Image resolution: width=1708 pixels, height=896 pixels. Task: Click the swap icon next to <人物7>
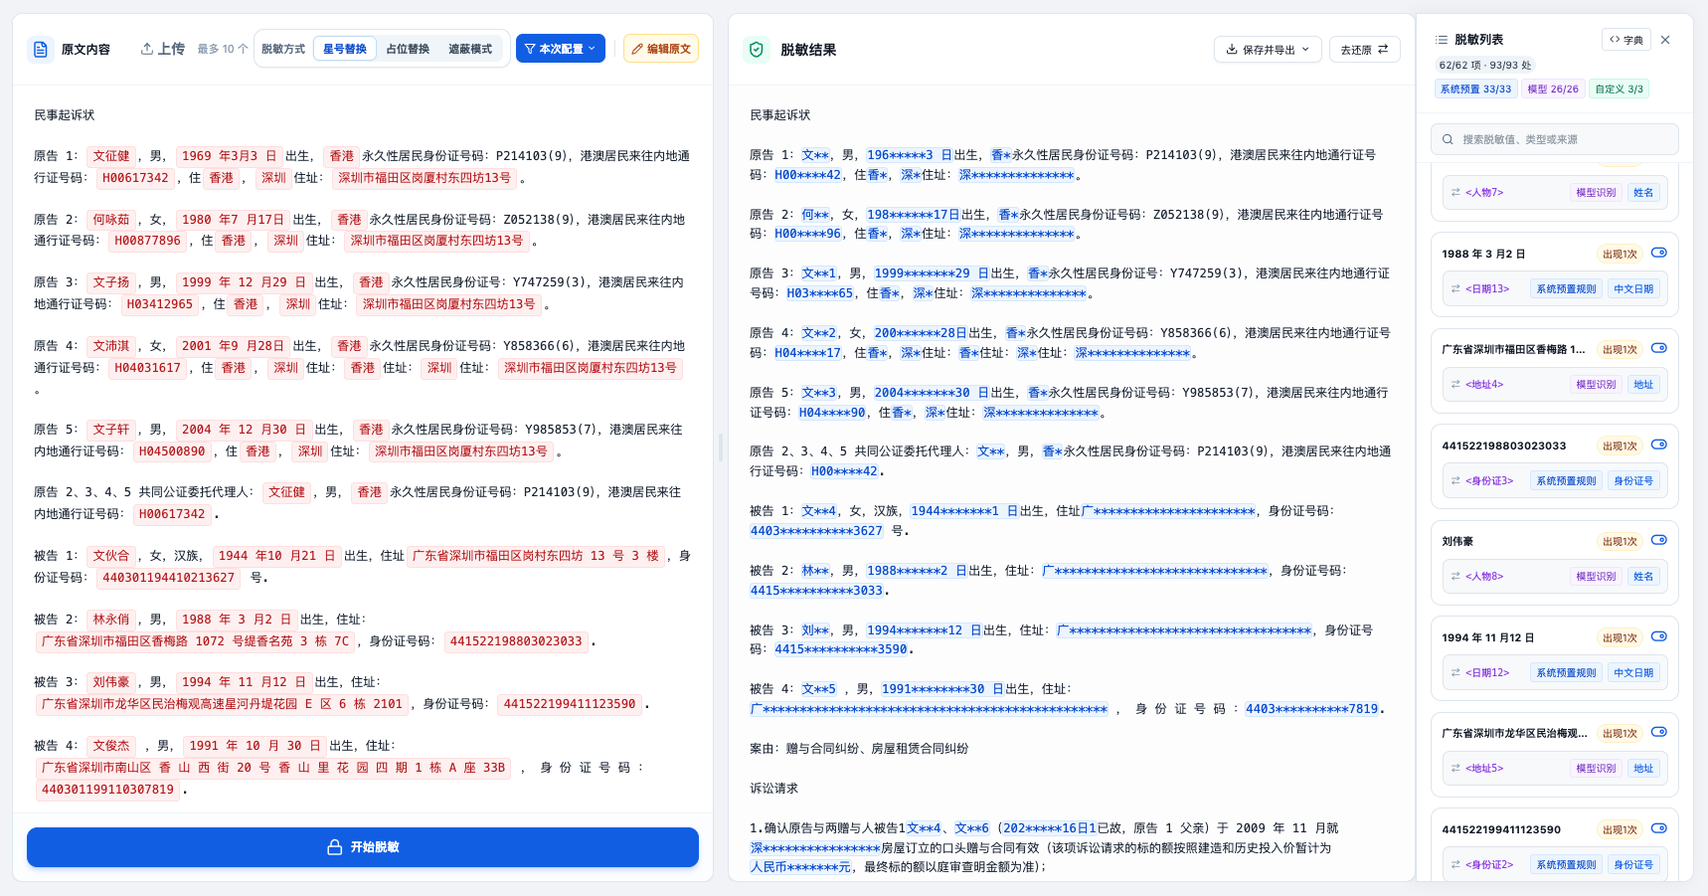click(1455, 192)
